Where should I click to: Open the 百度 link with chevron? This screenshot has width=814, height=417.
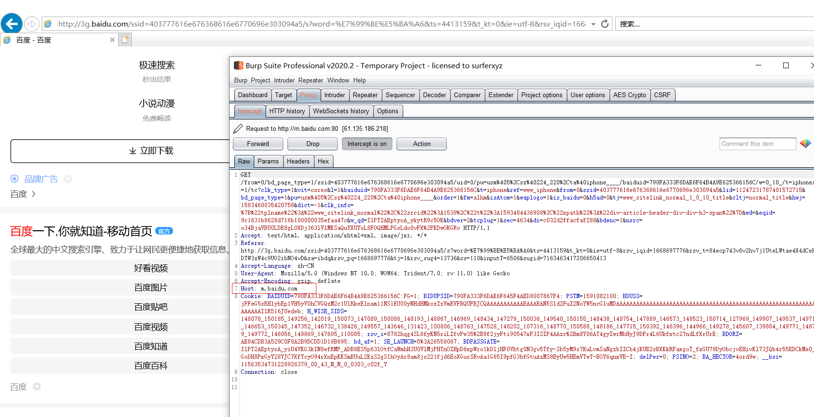23,194
